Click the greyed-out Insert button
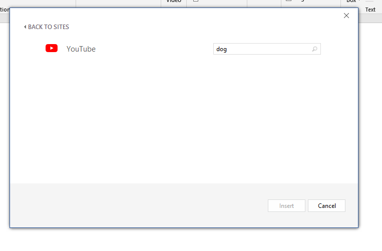This screenshot has width=382, height=251. [286, 206]
